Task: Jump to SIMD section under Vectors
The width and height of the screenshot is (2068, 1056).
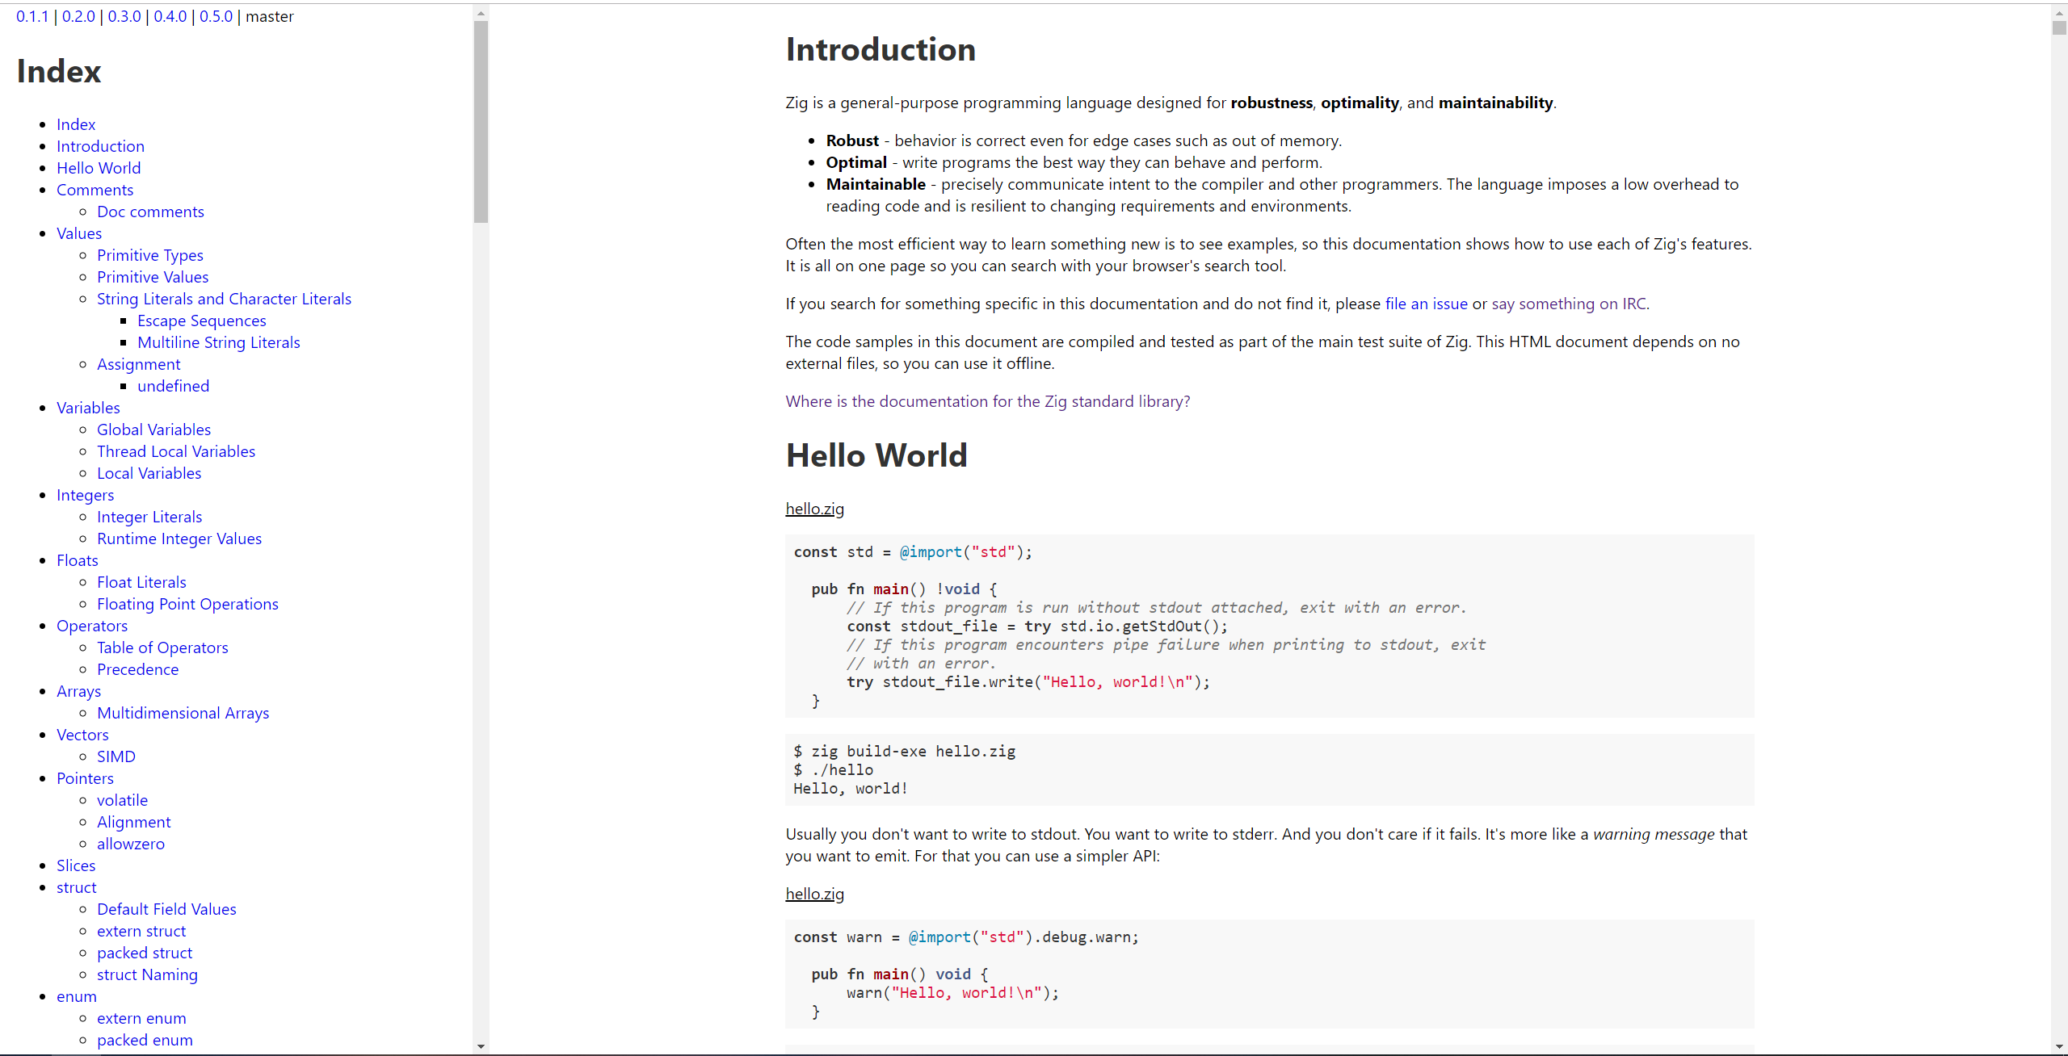Action: [116, 756]
